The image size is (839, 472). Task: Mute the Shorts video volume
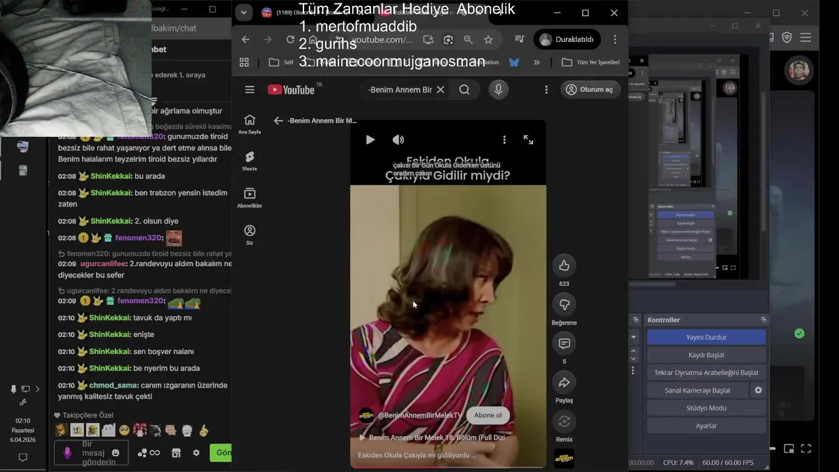coord(398,140)
